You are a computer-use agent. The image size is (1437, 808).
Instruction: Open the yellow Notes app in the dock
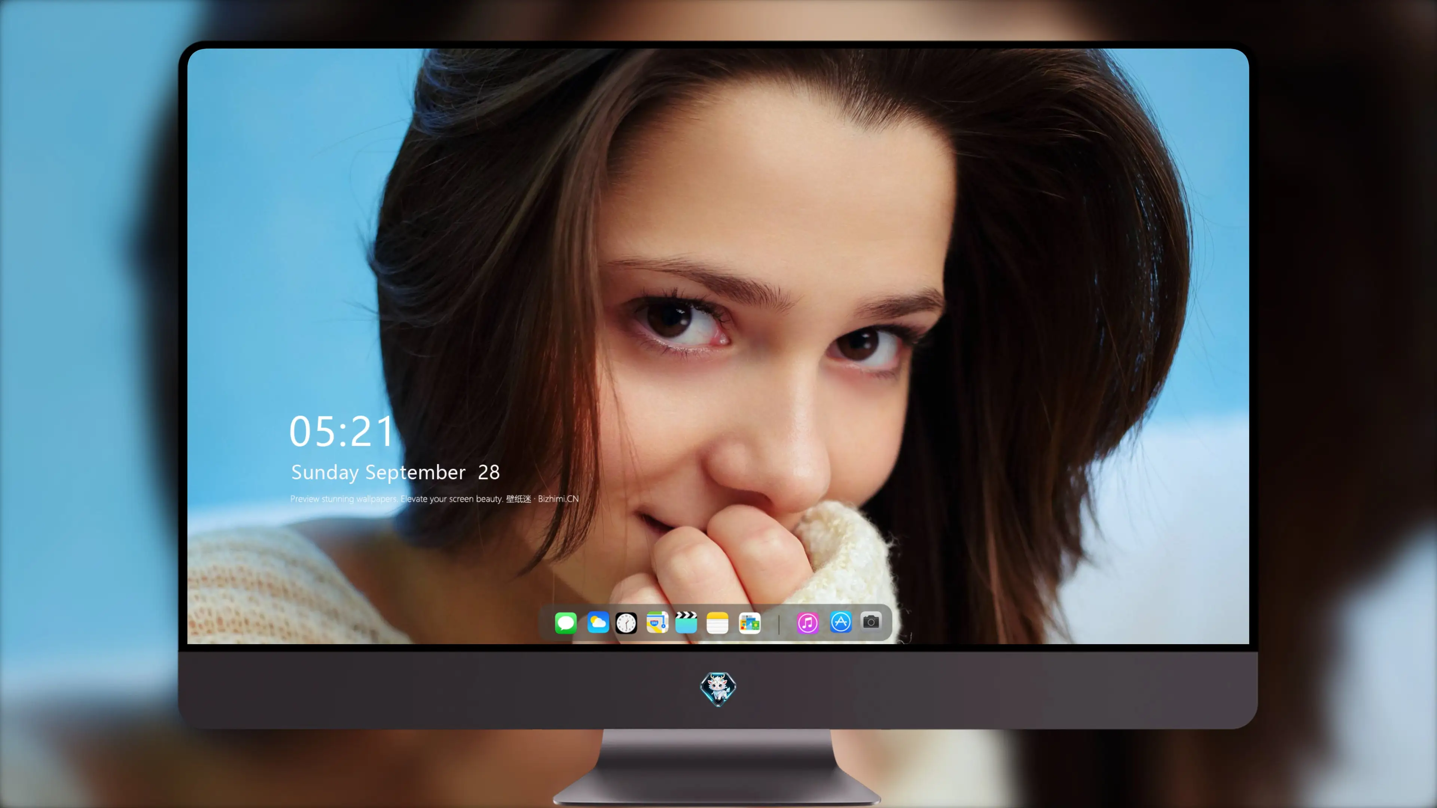pyautogui.click(x=717, y=623)
